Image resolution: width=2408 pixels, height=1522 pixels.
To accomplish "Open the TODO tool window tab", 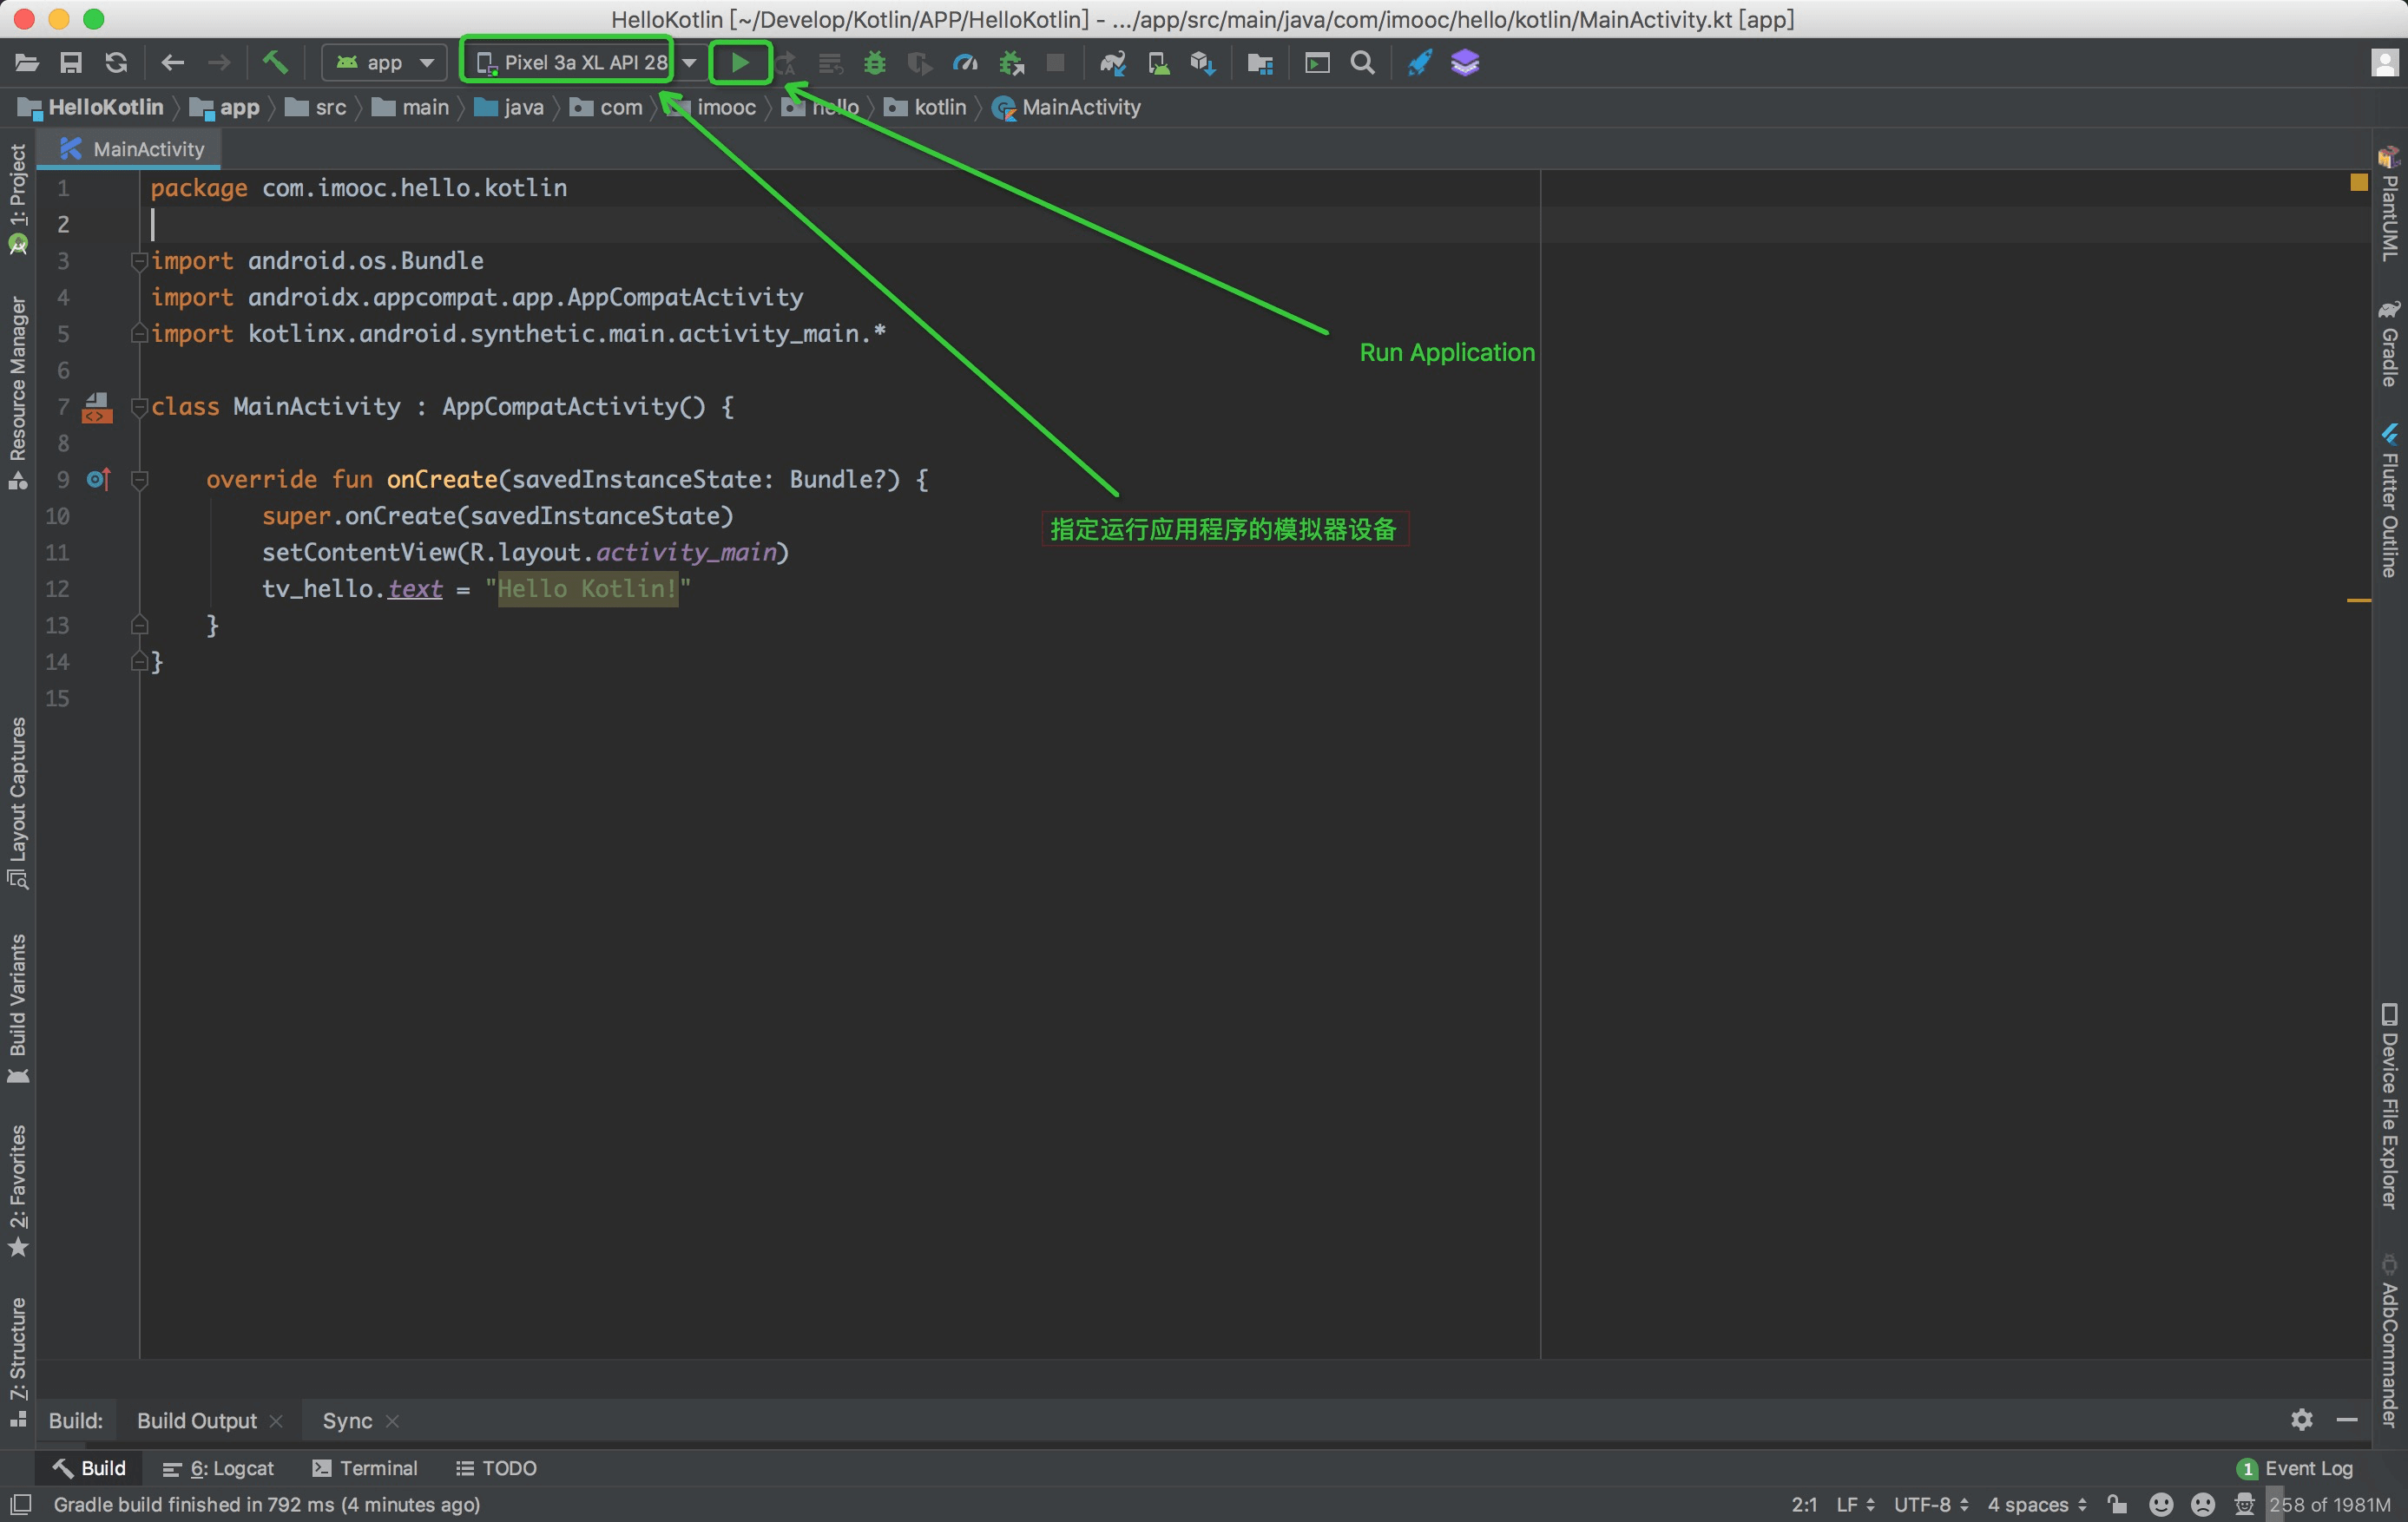I will [497, 1468].
